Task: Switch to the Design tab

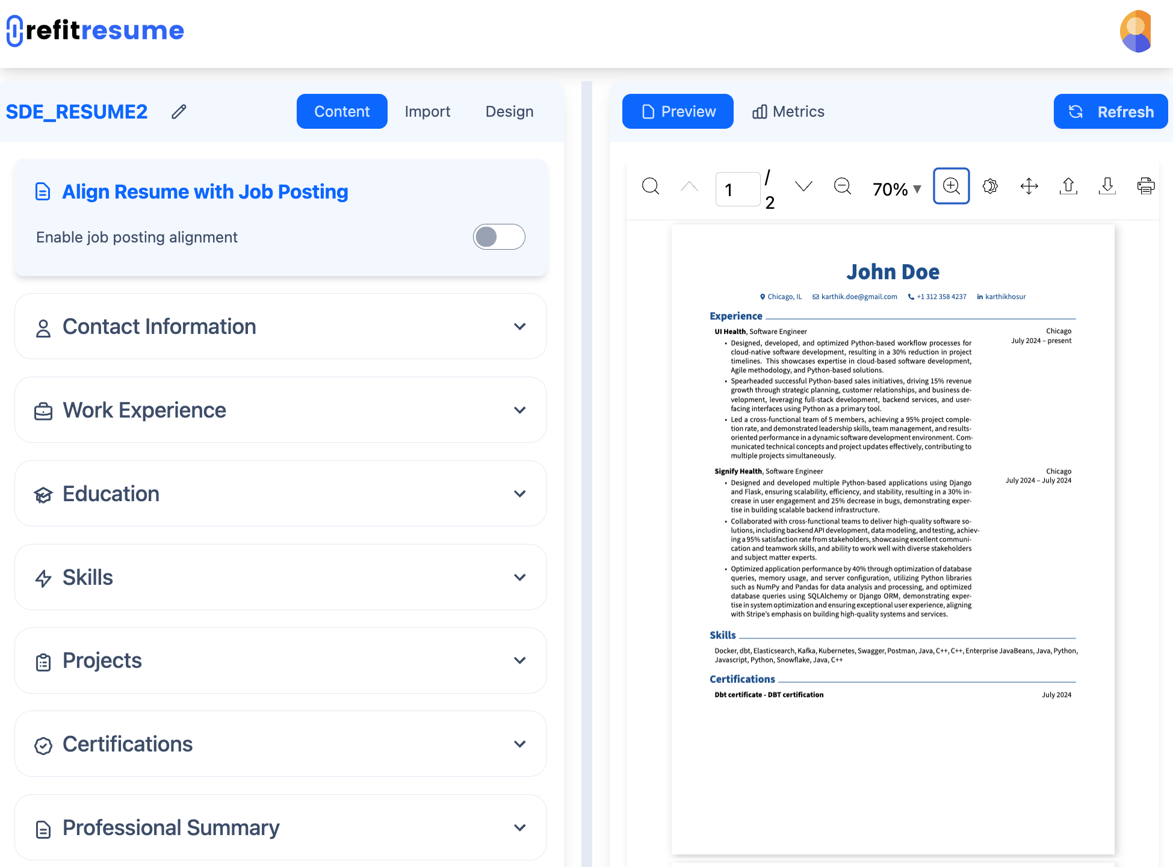Action: [x=509, y=111]
